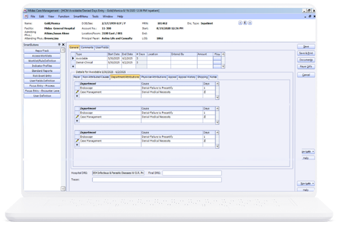This screenshot has height=229, width=338.
Task: Click SmartButtons panel scroll-down arrow
Action: coord(63,188)
